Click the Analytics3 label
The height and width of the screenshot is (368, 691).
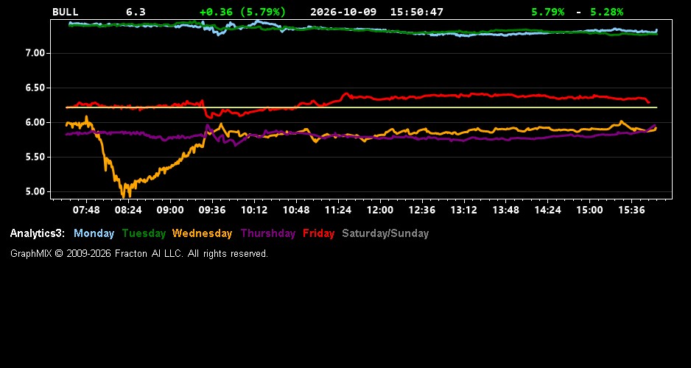tap(38, 234)
